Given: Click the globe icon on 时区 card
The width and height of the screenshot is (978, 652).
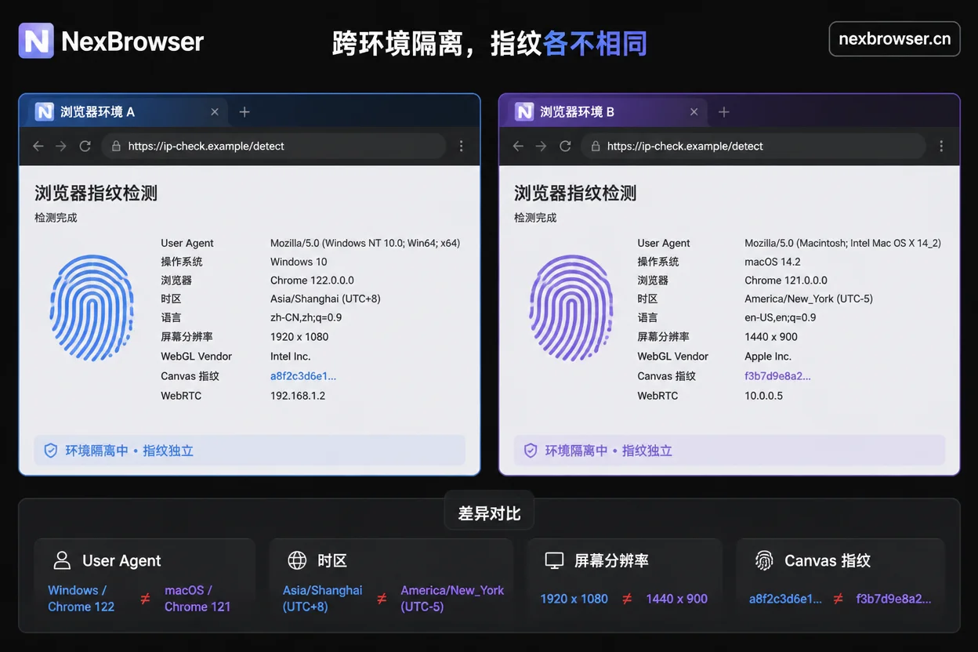Looking at the screenshot, I should coord(297,560).
